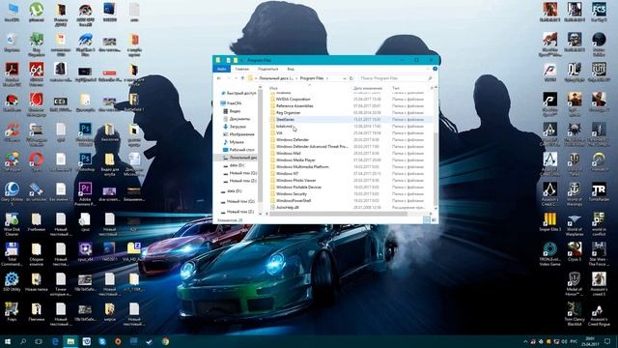
Task: Select the totalcmd folder
Action: (284, 127)
